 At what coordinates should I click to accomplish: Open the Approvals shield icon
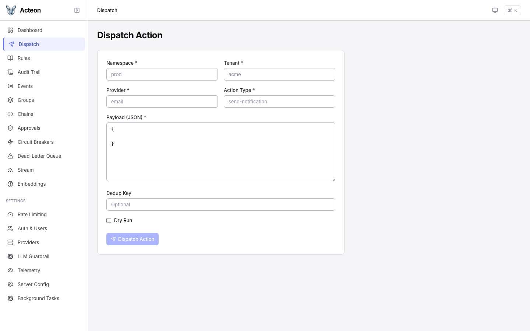(x=10, y=128)
